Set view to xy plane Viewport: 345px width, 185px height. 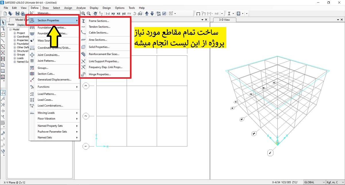tap(113, 14)
